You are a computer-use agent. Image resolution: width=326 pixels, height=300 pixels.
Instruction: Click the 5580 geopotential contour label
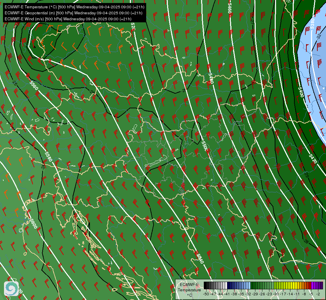click(x=48, y=157)
